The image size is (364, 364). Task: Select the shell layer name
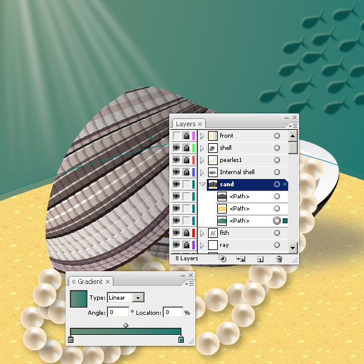coord(226,147)
